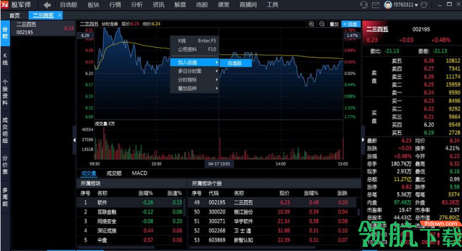This screenshot has width=462, height=251.
Task: Close the 二三四五 tab
Action: pos(60,15)
